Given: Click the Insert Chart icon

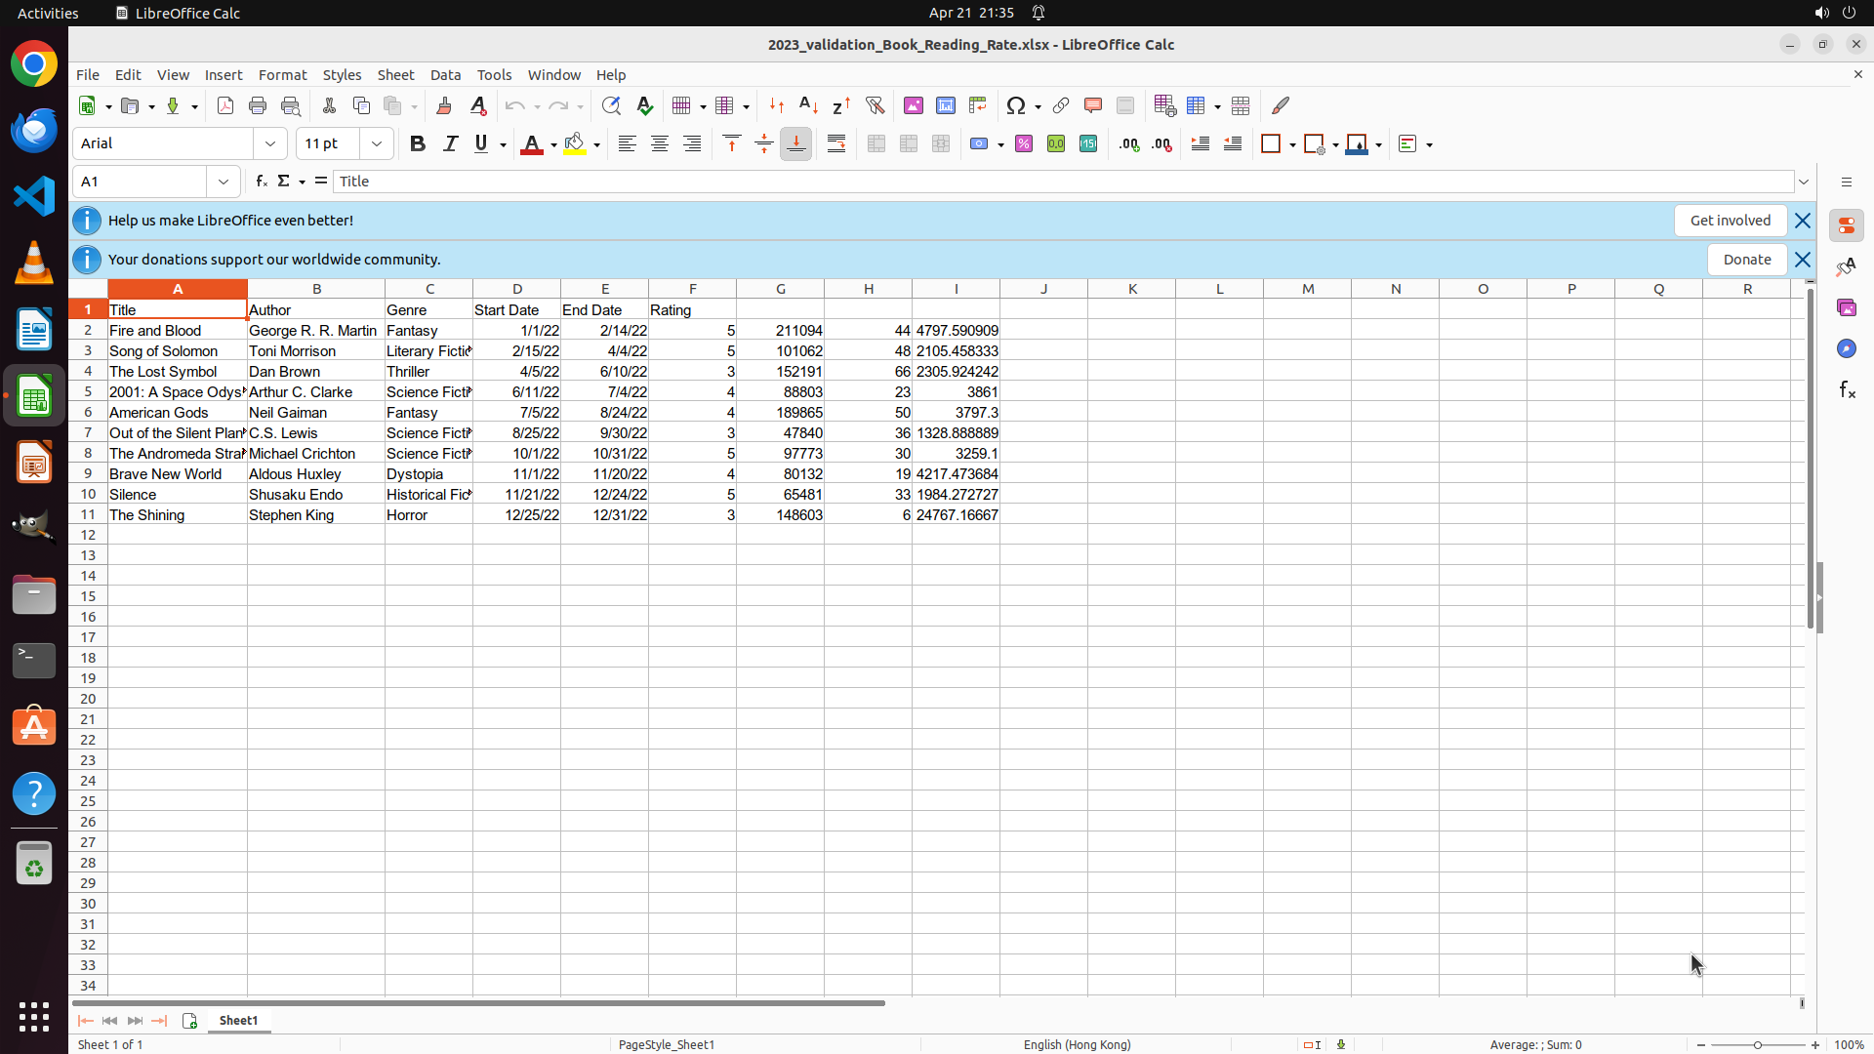Looking at the screenshot, I should point(945,105).
